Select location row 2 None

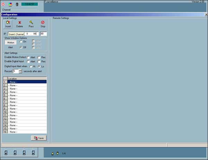(27, 85)
